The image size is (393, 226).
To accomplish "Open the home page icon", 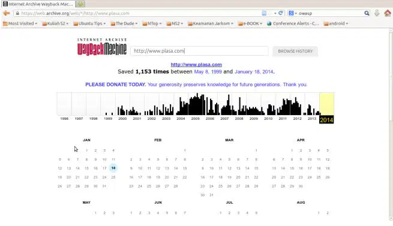I will point(388,13).
